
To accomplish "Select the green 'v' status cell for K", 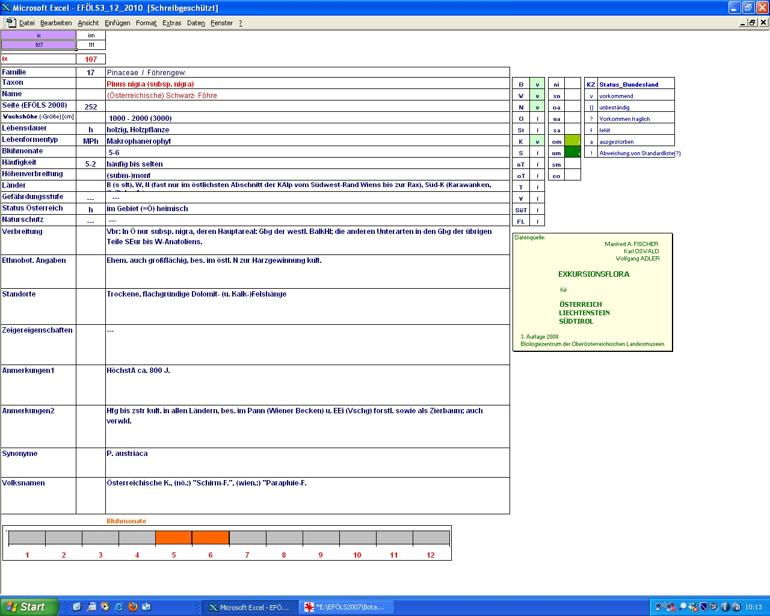I will [x=537, y=141].
